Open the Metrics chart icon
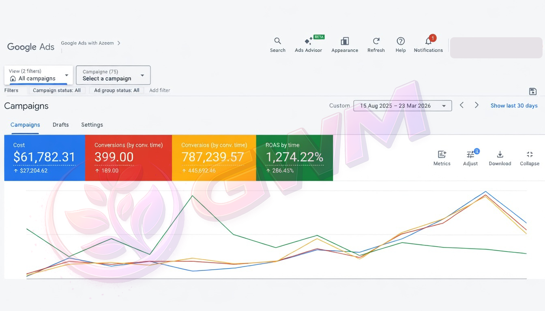The height and width of the screenshot is (311, 545). (442, 155)
